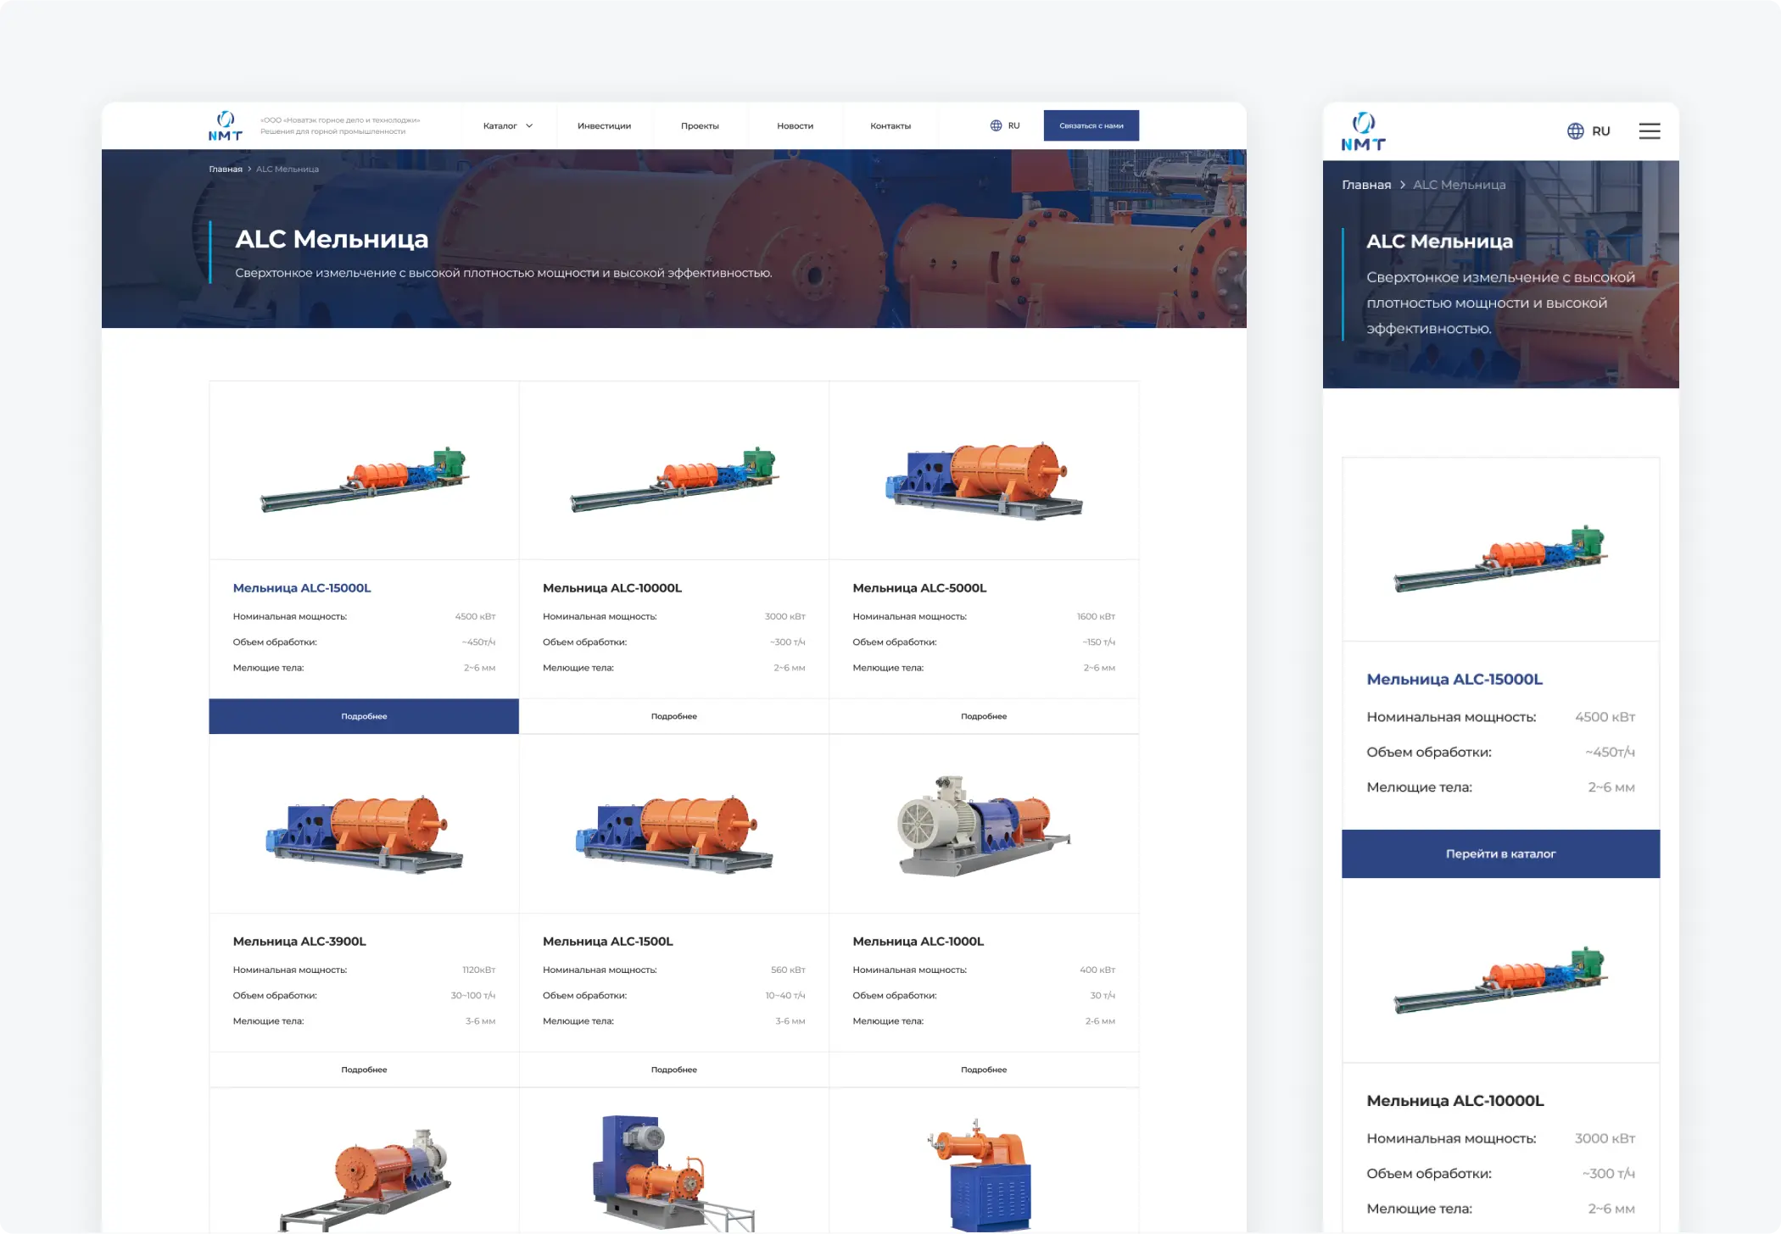The width and height of the screenshot is (1781, 1234).
Task: Open the mobile hamburger menu
Action: tap(1649, 131)
